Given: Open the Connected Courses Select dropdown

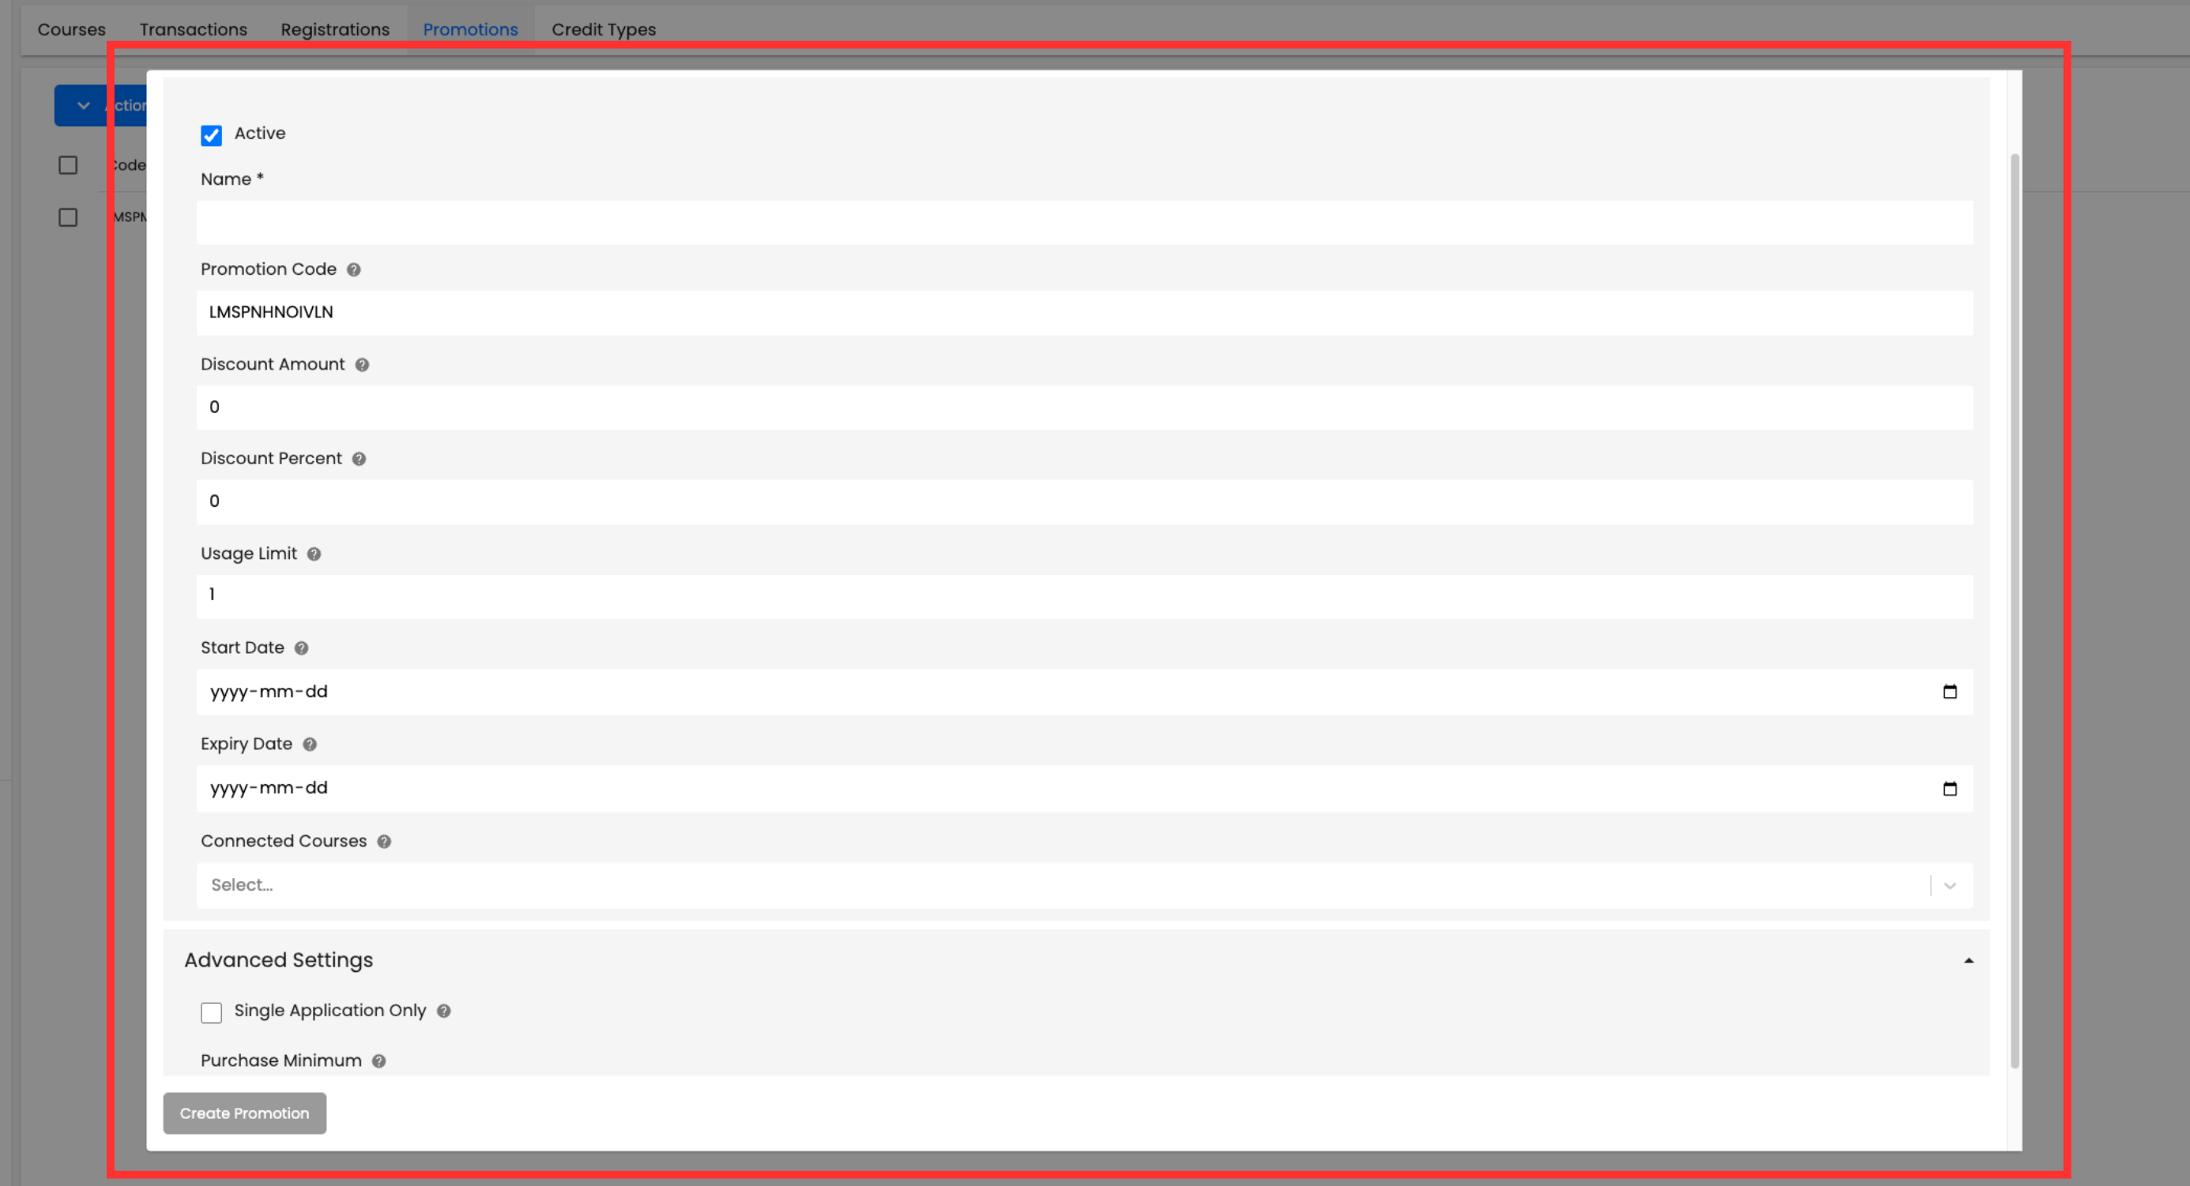Looking at the screenshot, I should click(1084, 885).
